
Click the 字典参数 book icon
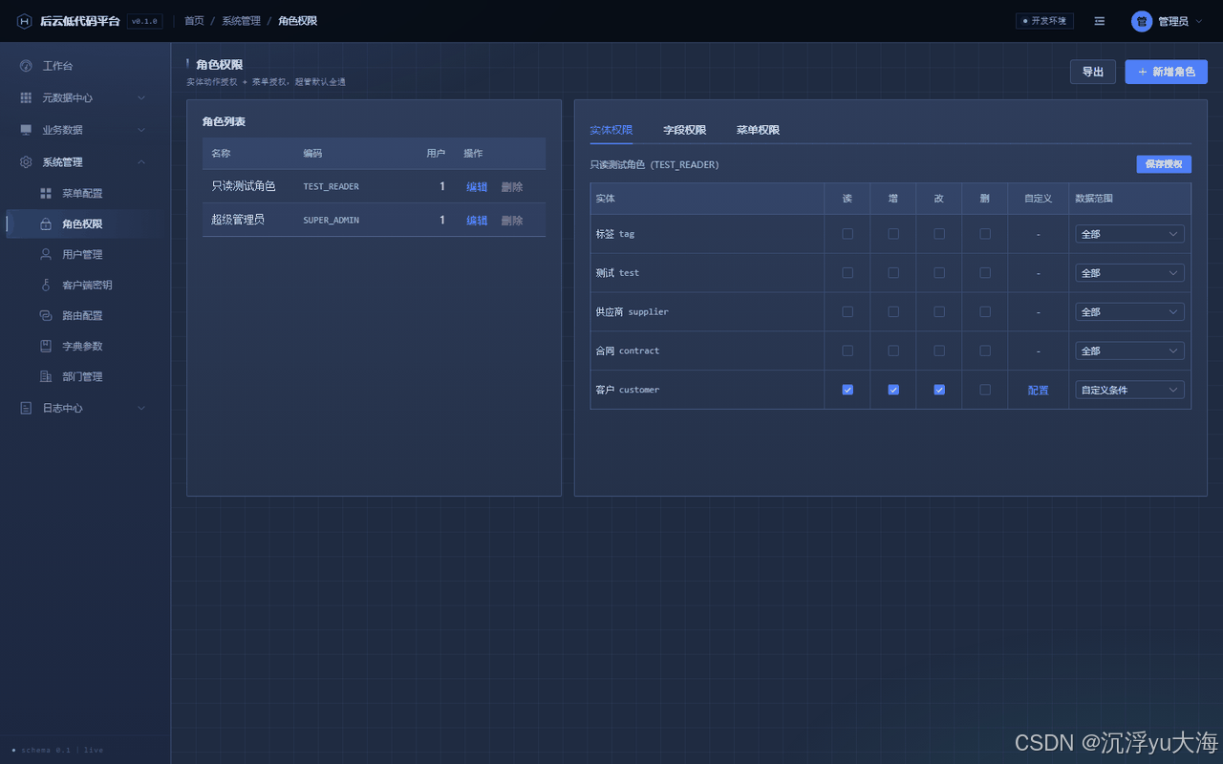tap(46, 346)
